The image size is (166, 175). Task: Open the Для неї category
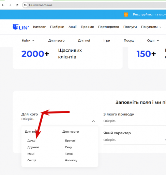click(84, 41)
